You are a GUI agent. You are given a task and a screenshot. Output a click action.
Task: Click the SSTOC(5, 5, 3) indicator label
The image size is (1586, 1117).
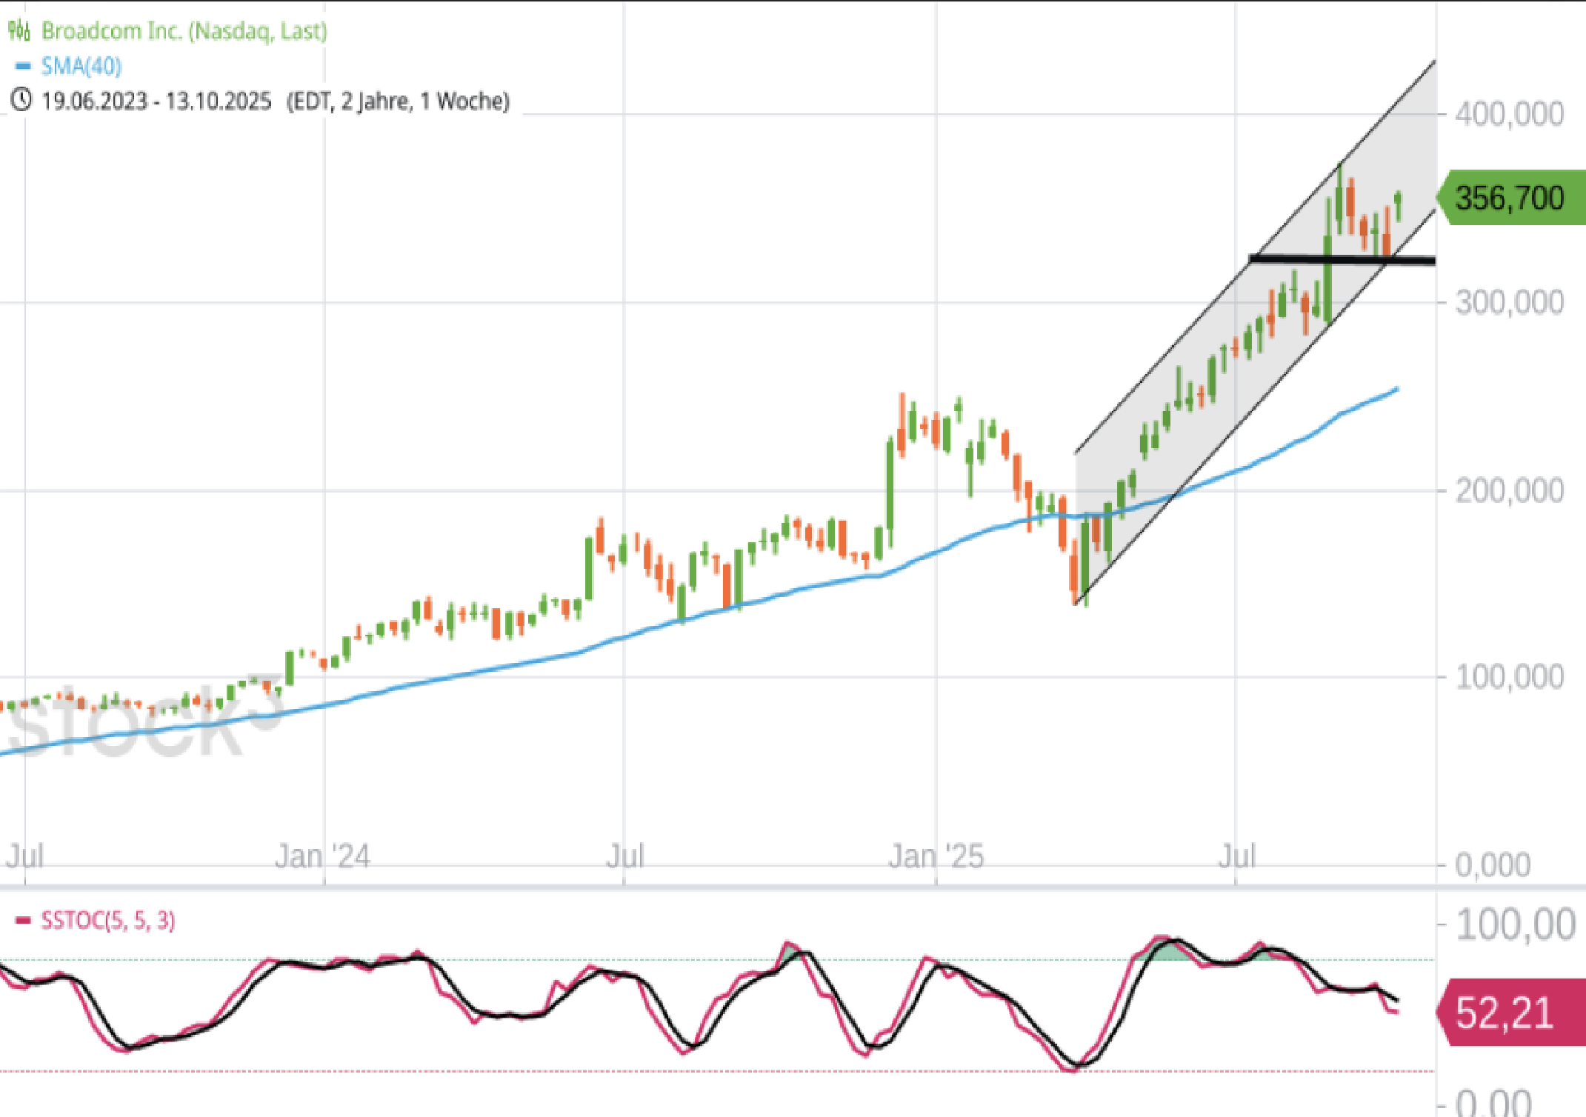click(108, 921)
